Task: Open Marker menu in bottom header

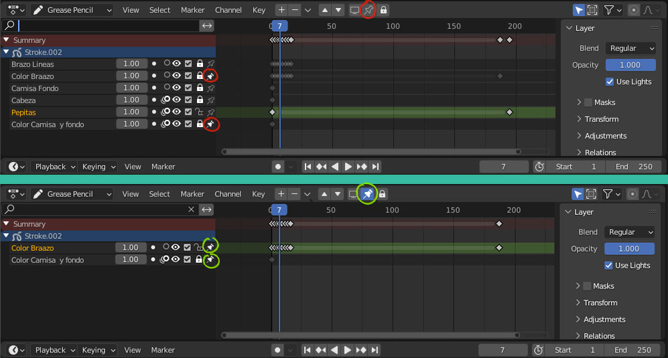Action: (192, 193)
